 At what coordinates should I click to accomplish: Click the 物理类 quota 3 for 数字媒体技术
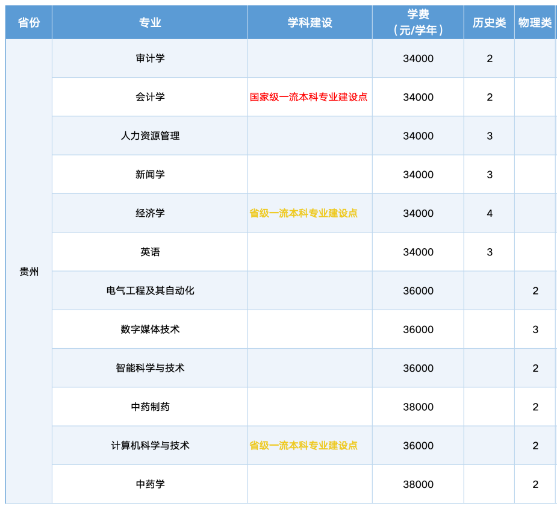coord(535,329)
